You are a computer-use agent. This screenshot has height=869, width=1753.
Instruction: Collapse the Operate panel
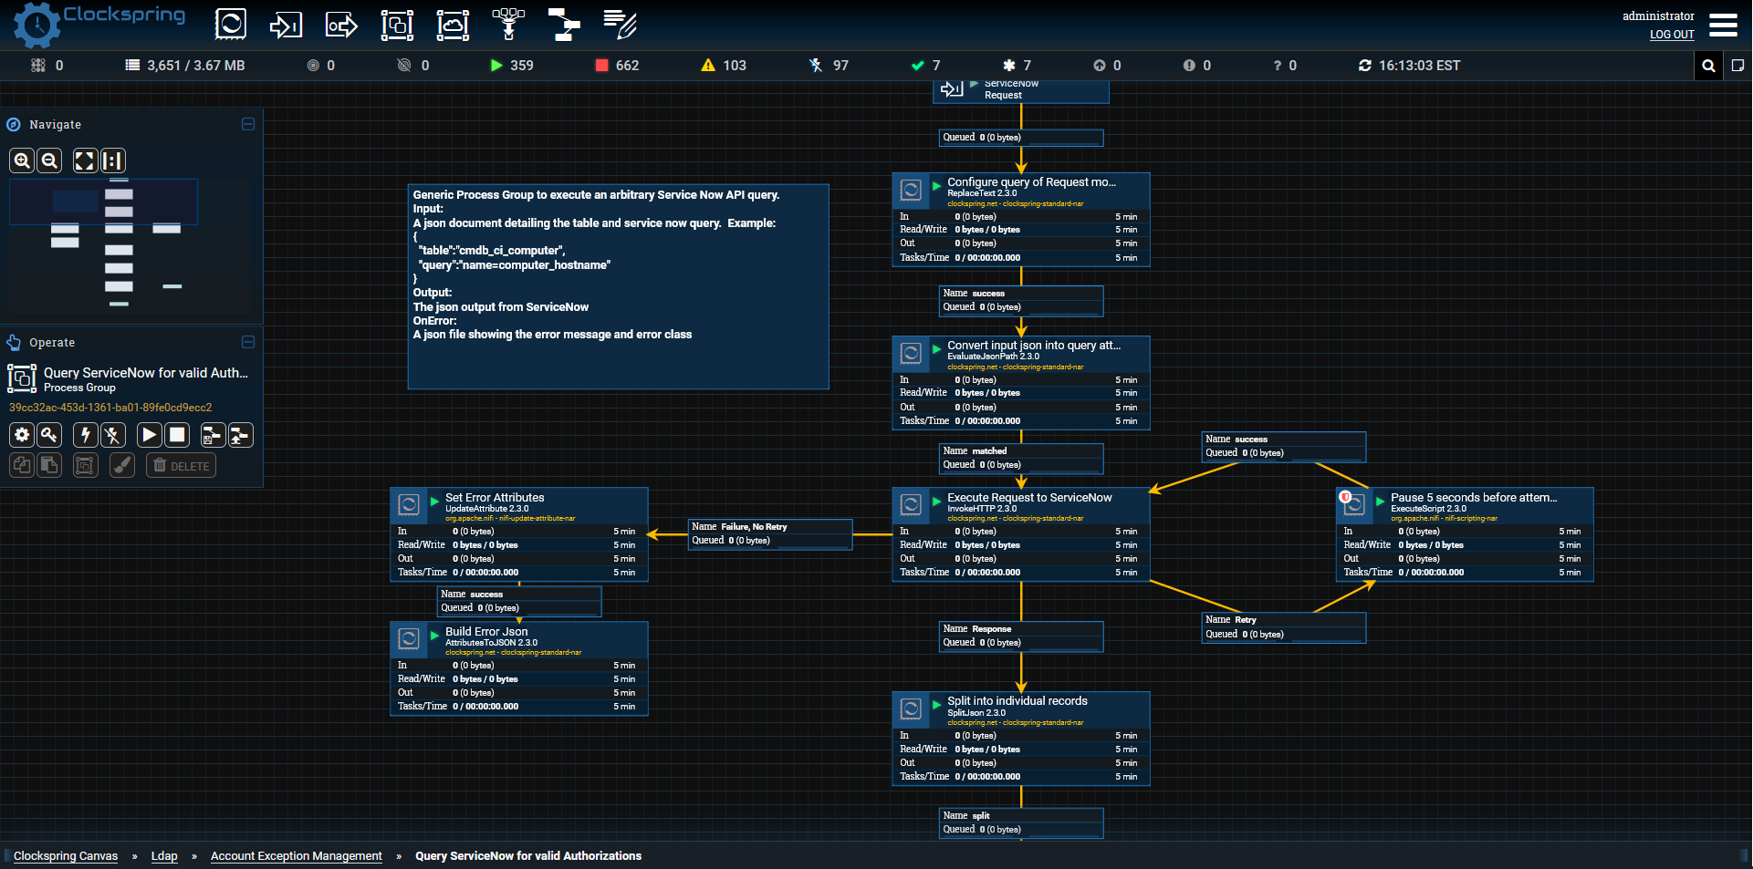[x=247, y=342]
